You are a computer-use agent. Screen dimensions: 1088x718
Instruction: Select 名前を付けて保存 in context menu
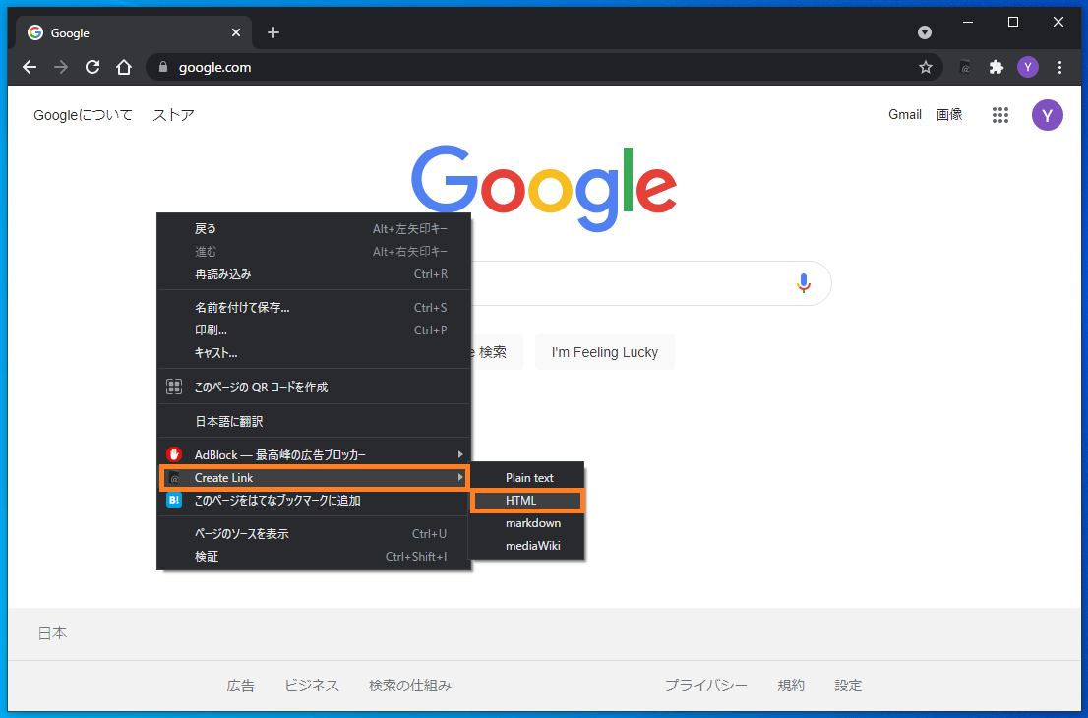coord(315,307)
